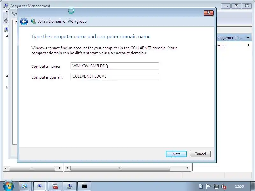Click the Join a Domain network icon
The height and width of the screenshot is (191, 255).
[x=33, y=21]
